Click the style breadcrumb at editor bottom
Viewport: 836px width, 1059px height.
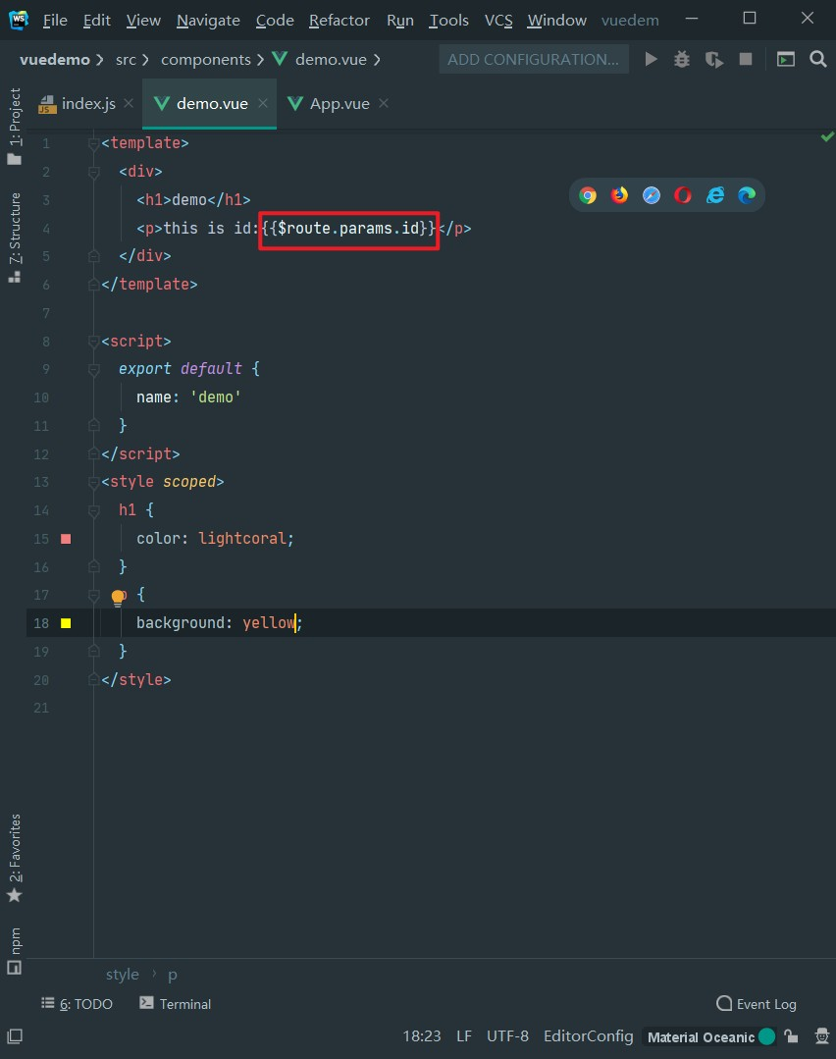point(123,975)
